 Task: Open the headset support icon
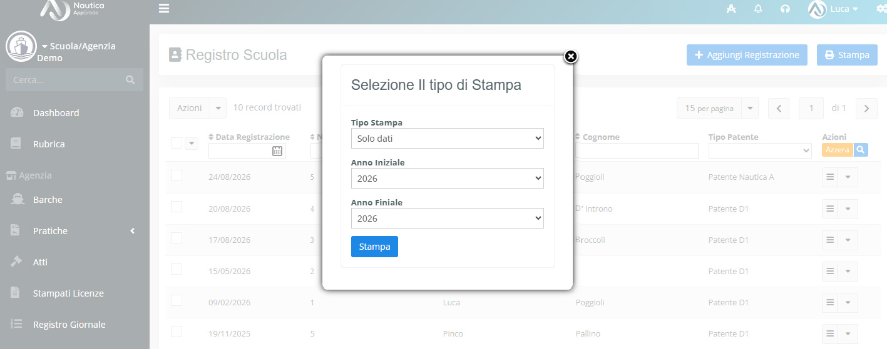click(x=785, y=9)
